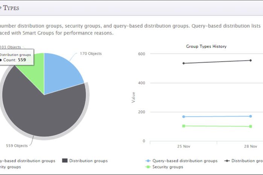Viewport: 263px width, 175px height.
Task: Toggle Security groups series in history legend
Action: [167, 167]
